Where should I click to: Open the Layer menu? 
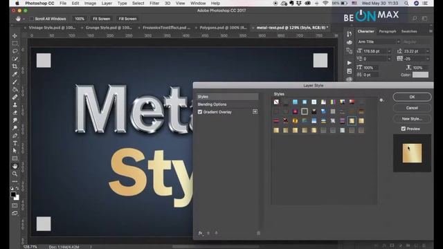pos(107,3)
